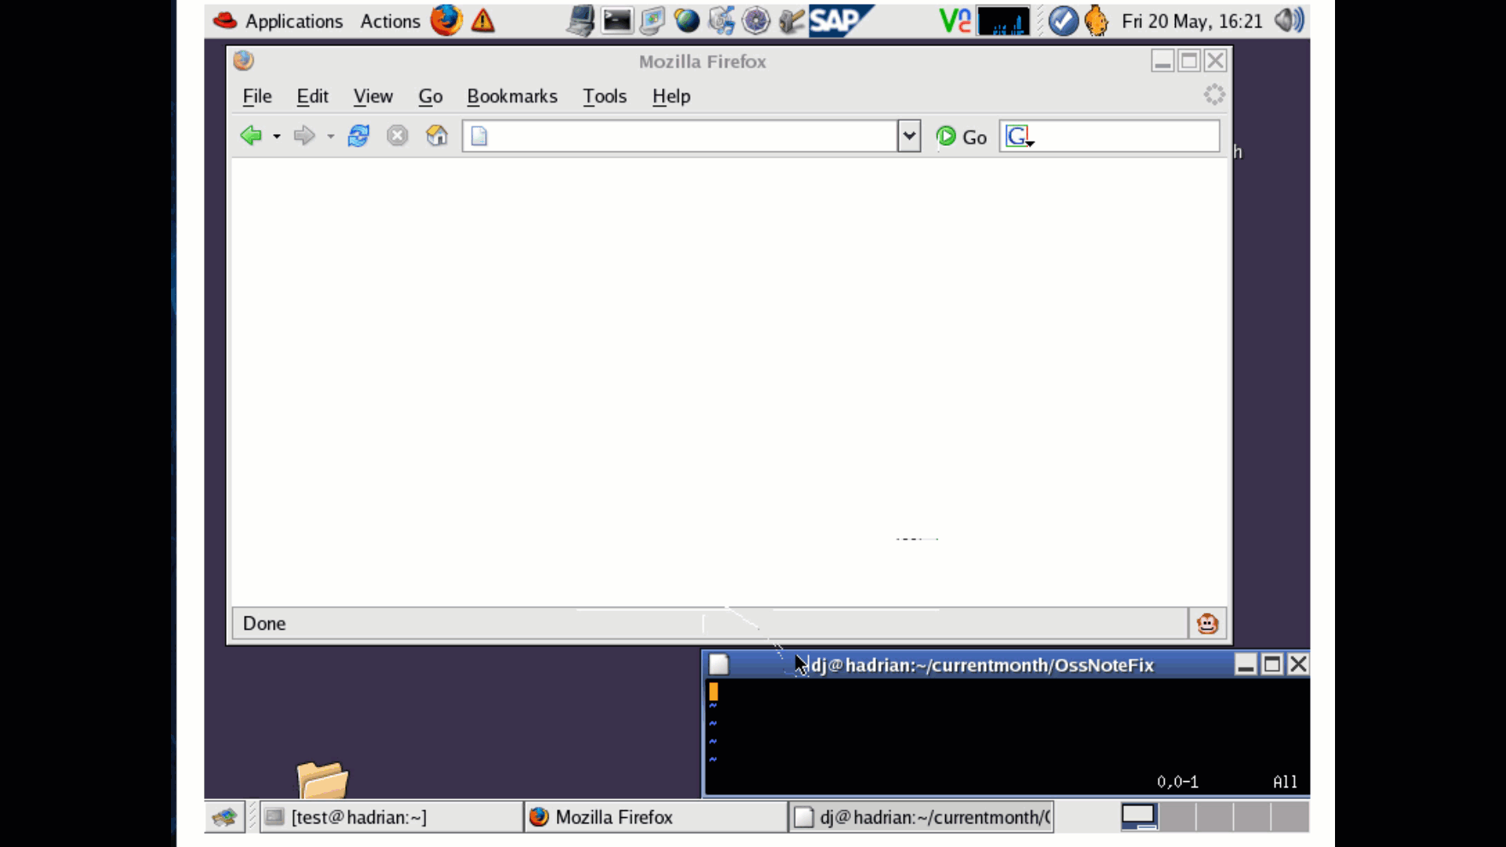Reload the page with the Refresh icon
Image resolution: width=1506 pixels, height=847 pixels.
point(358,136)
